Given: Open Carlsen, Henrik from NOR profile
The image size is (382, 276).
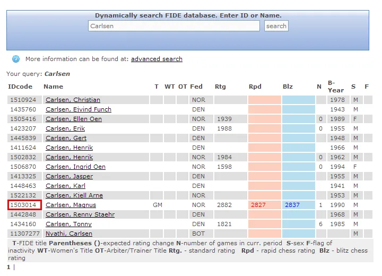Looking at the screenshot, I should coord(69,157).
